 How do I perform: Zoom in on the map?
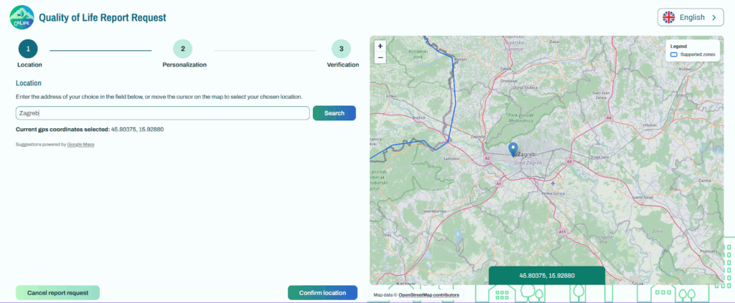380,46
